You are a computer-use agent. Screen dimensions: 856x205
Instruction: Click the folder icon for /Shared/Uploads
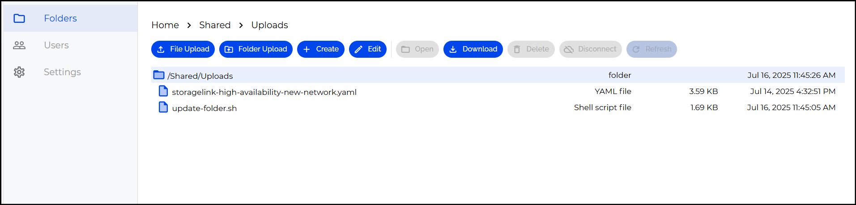pos(159,75)
